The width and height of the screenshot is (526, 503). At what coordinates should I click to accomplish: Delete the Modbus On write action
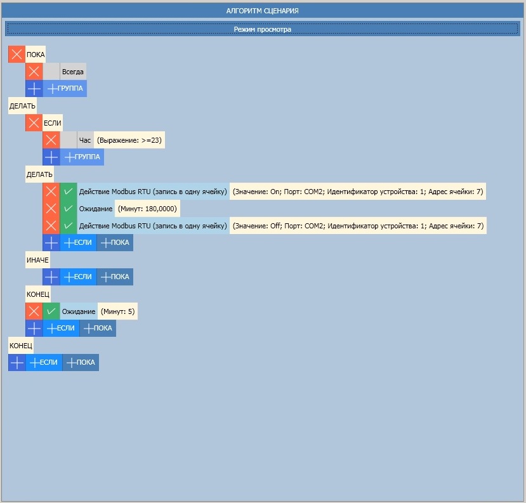[51, 191]
